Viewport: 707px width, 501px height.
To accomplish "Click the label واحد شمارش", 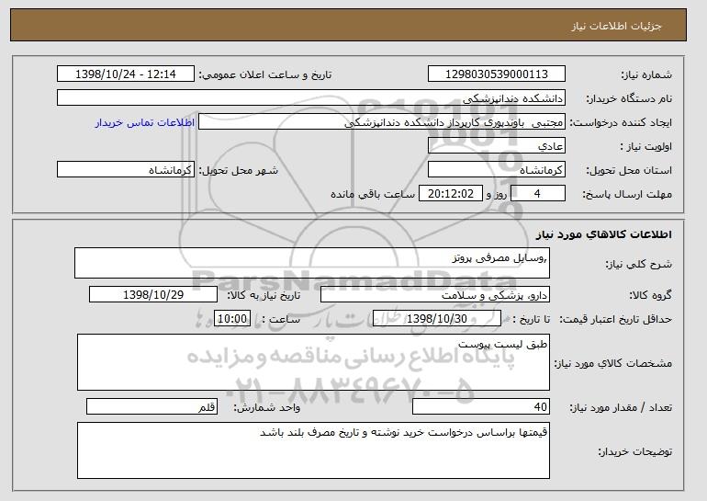I will (267, 407).
